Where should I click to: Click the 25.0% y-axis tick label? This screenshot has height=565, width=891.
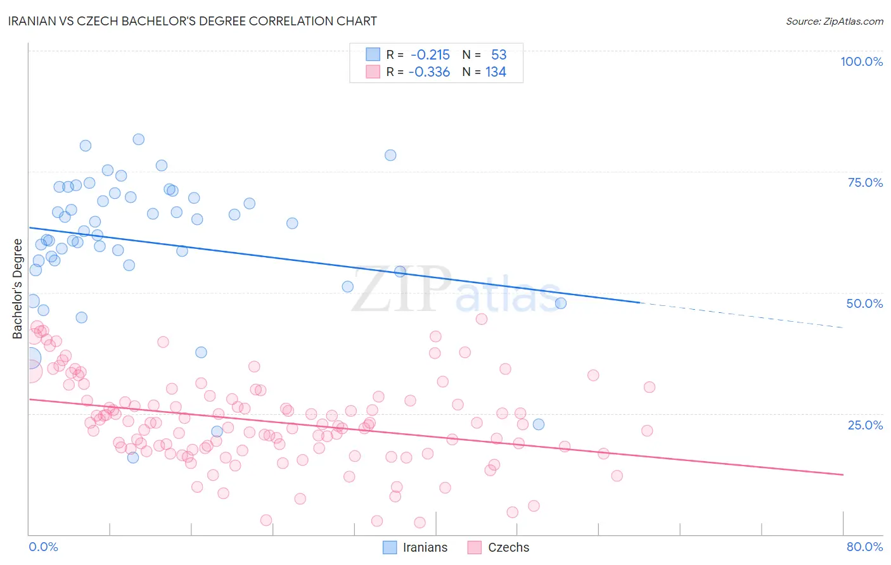coord(865,425)
